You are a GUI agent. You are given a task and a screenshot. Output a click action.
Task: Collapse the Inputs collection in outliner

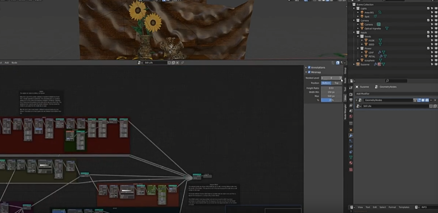pos(355,32)
